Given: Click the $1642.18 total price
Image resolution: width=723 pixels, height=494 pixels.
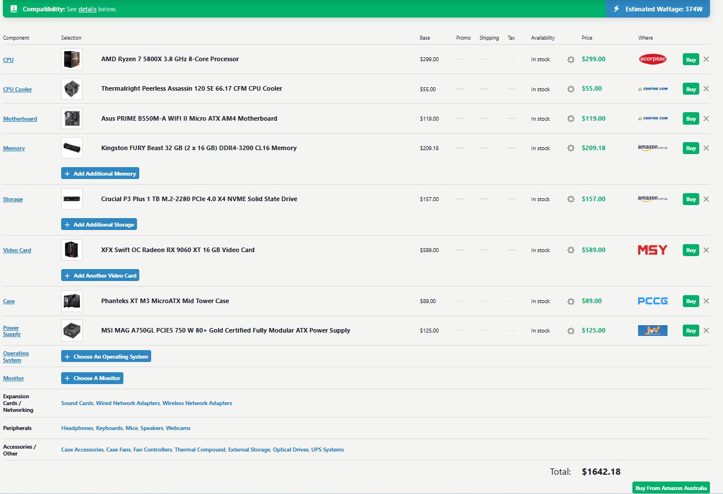Looking at the screenshot, I should pos(601,471).
